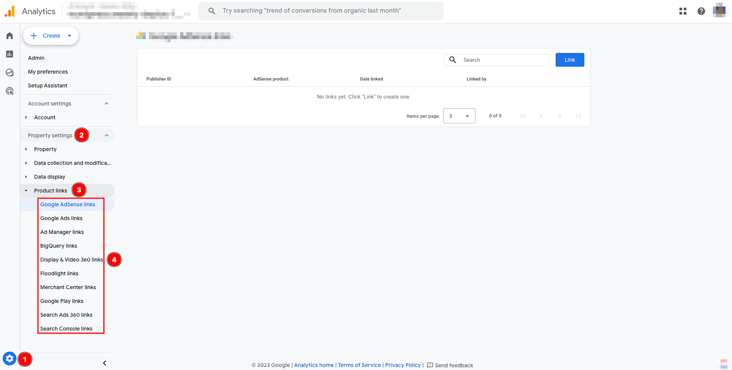Viewport: 732px width, 370px height.
Task: Open the Privacy Policy link
Action: click(403, 365)
